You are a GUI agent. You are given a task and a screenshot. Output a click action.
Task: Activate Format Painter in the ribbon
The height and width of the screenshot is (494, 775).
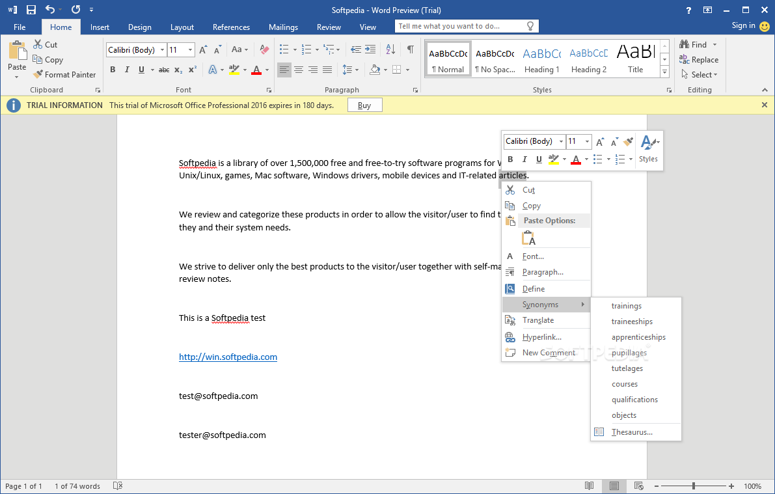click(x=64, y=75)
